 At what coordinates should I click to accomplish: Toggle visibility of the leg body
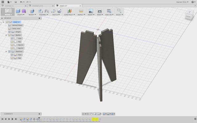tap(12, 42)
